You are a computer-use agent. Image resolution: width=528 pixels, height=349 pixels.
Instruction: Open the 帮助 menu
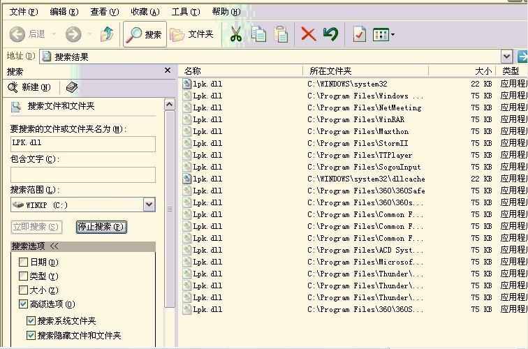[x=226, y=12]
